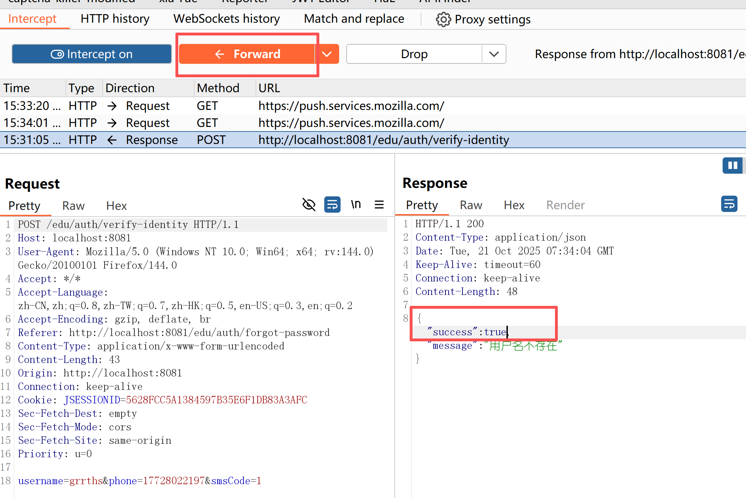Click the word wrap icon in Response panel

[x=729, y=204]
